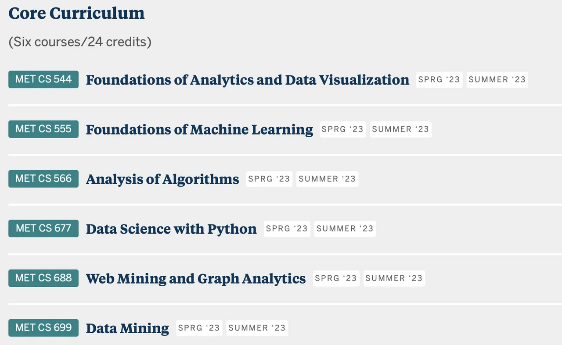Select SUMMER '23 tag for Analysis of Algorithms
The image size is (562, 345).
(327, 179)
